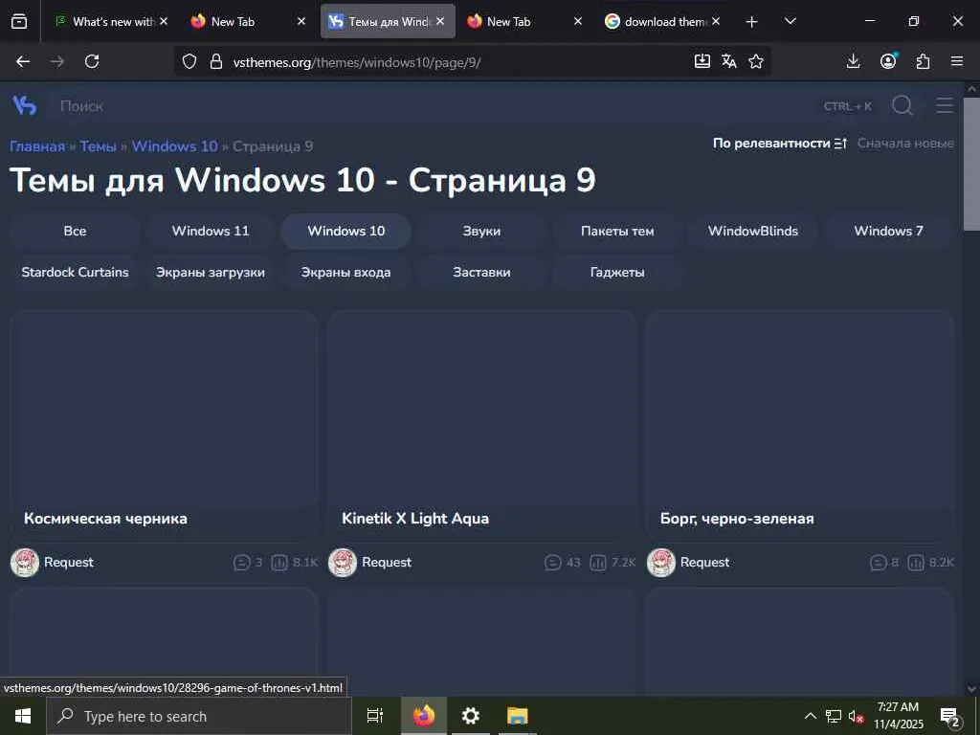Switch to What's new with tab
Image resolution: width=980 pixels, height=735 pixels.
[109, 21]
